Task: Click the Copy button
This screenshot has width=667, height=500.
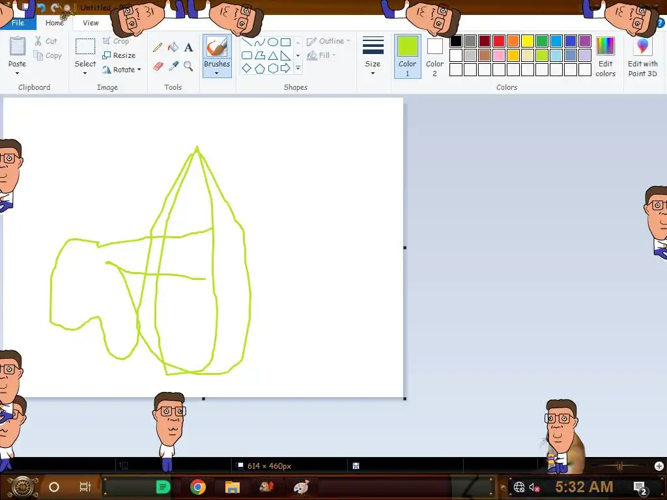Action: click(48, 56)
